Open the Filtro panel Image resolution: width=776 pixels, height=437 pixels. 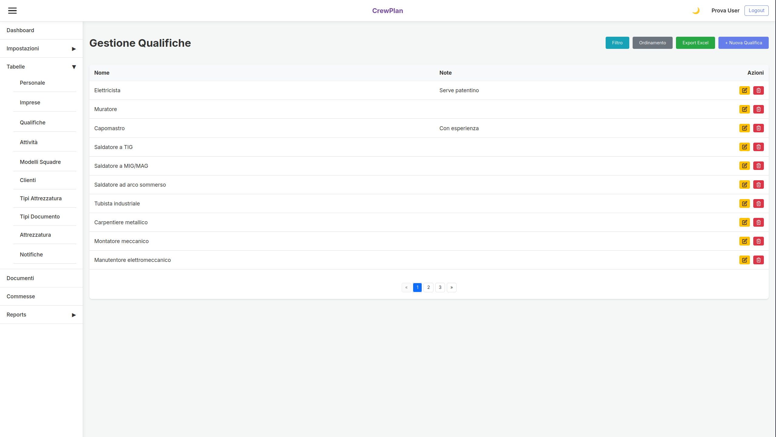(x=617, y=43)
